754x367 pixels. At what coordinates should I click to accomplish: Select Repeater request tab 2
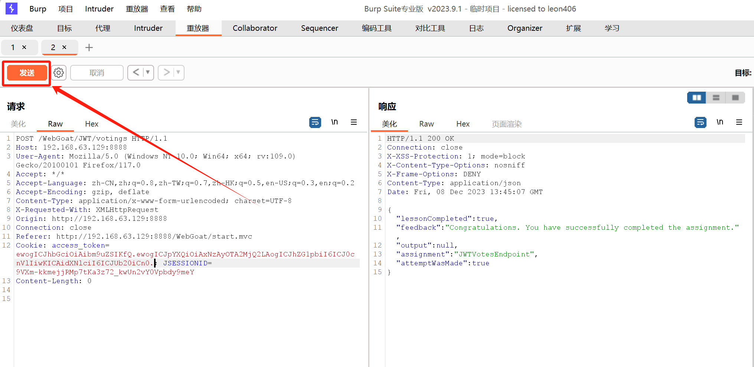pyautogui.click(x=53, y=47)
